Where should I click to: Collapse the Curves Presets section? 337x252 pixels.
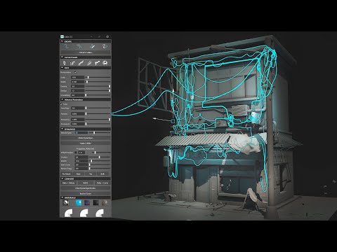62,57
